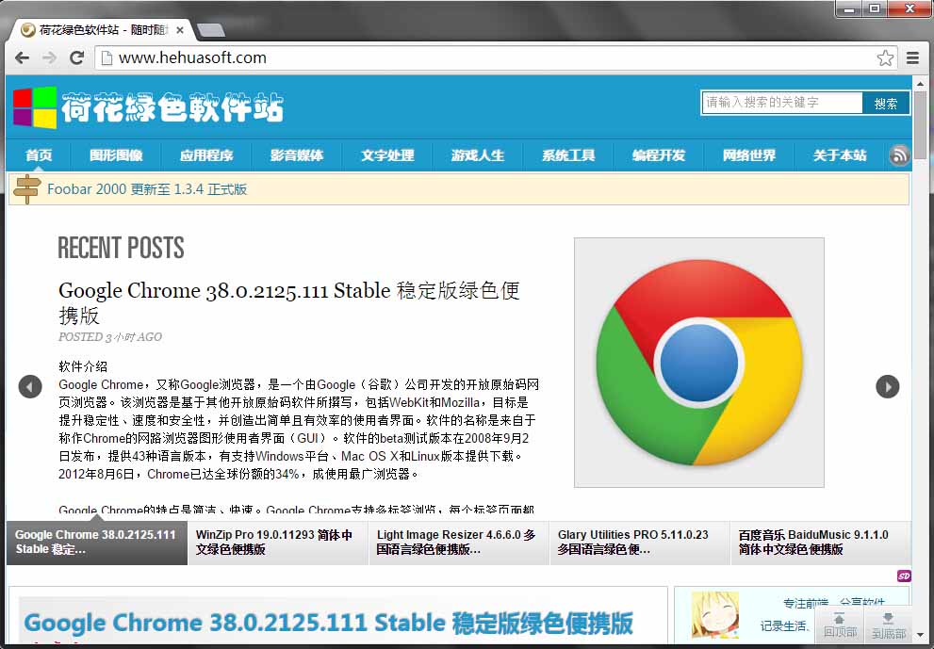The height and width of the screenshot is (649, 934).
Task: Click the large Chrome logo thumbnail
Action: [698, 362]
